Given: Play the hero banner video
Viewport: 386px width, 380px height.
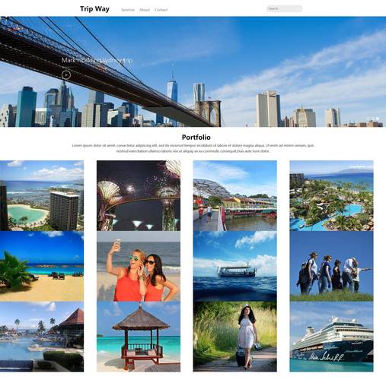Looking at the screenshot, I should [x=66, y=74].
